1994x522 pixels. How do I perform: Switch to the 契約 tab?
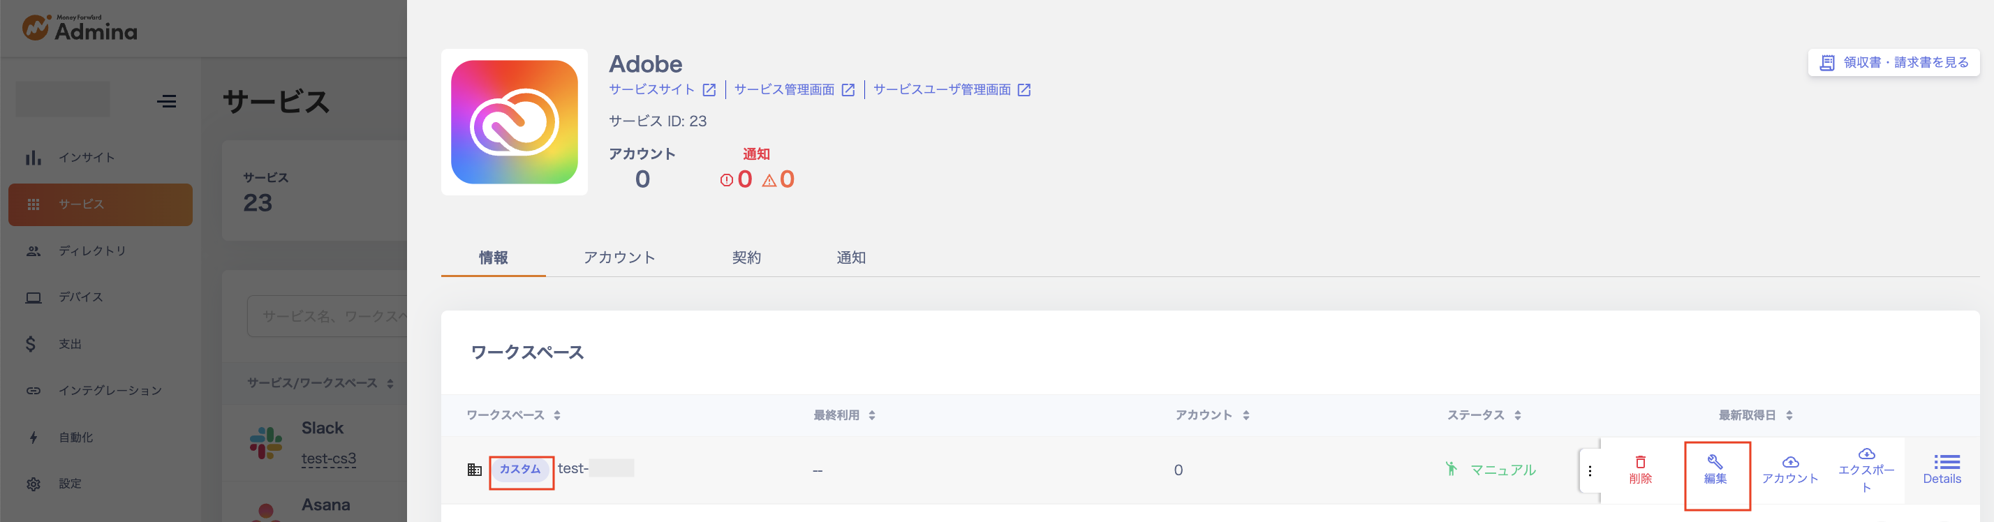(746, 258)
